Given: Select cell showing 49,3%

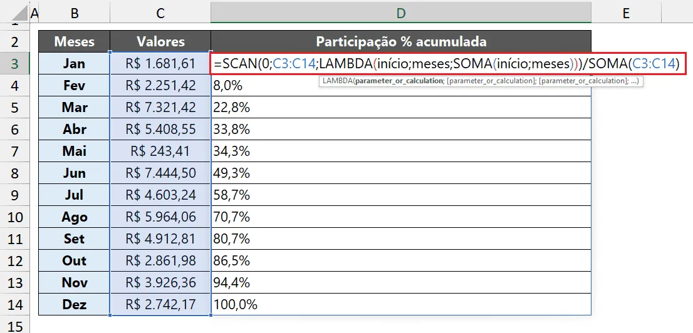Looking at the screenshot, I should coord(401,173).
